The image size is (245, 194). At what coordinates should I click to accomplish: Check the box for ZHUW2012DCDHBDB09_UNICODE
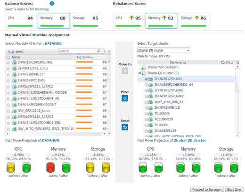(8, 93)
